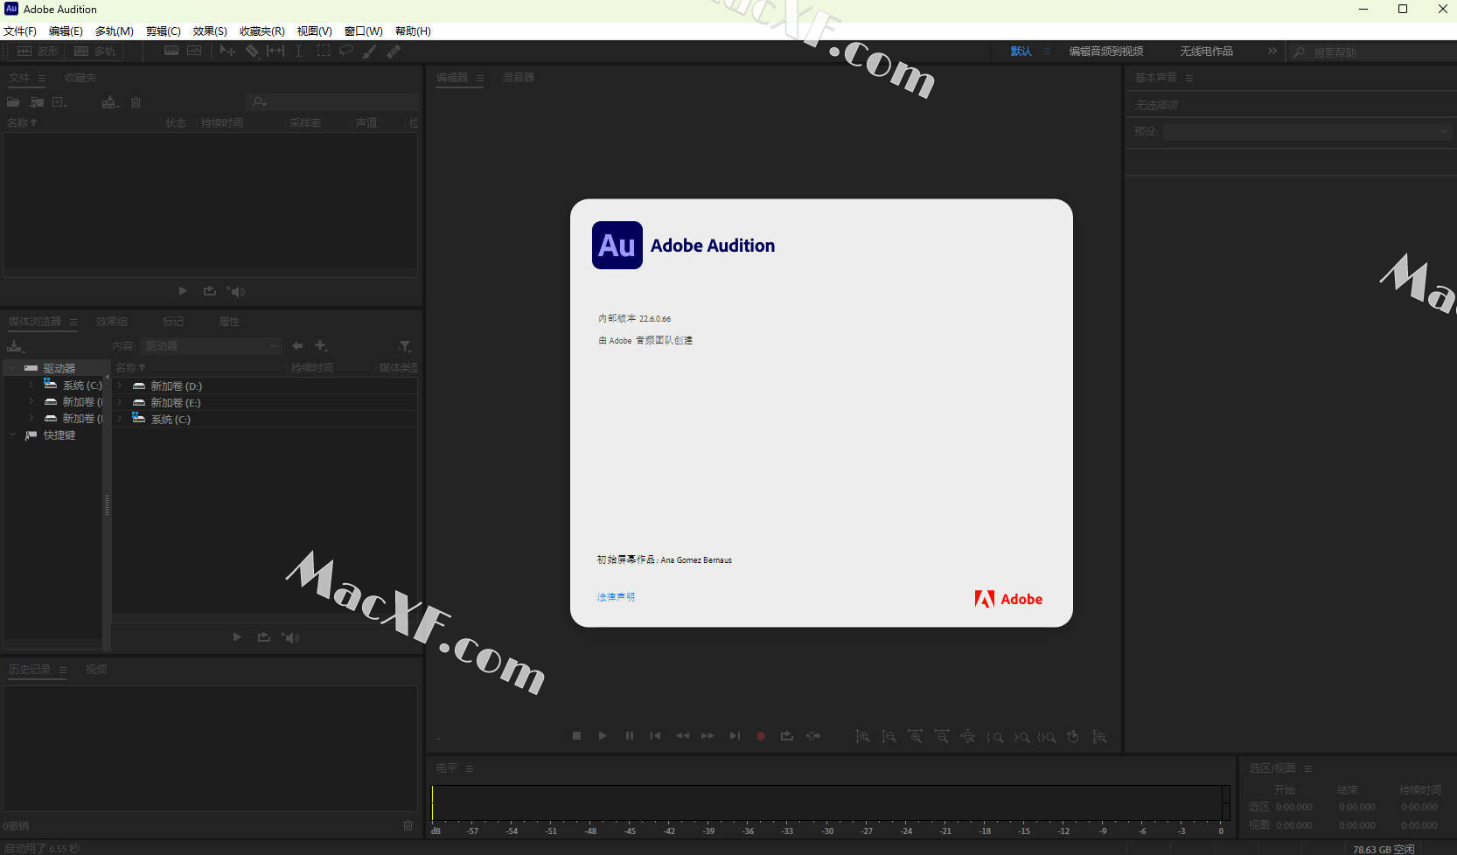Click the filter funnel icon in media browser
Screen dimensions: 1457x855
pos(404,346)
